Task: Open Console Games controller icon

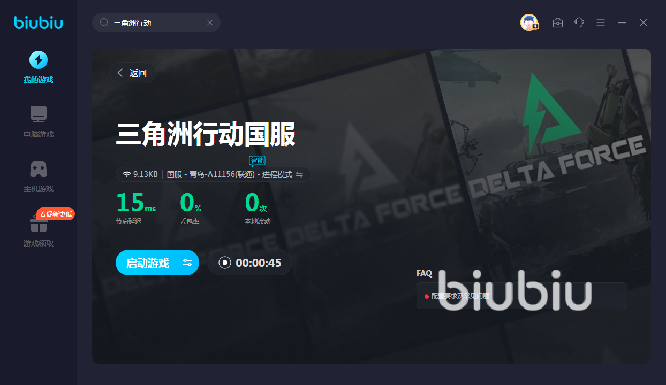Action: [39, 169]
